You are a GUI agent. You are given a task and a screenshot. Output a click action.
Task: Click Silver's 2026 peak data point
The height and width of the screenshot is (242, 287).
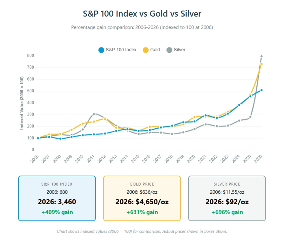coord(262,56)
